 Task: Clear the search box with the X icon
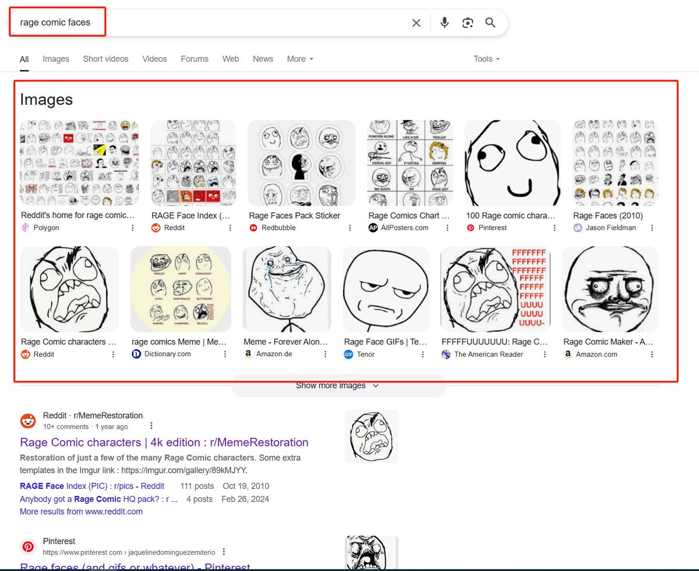pos(416,23)
